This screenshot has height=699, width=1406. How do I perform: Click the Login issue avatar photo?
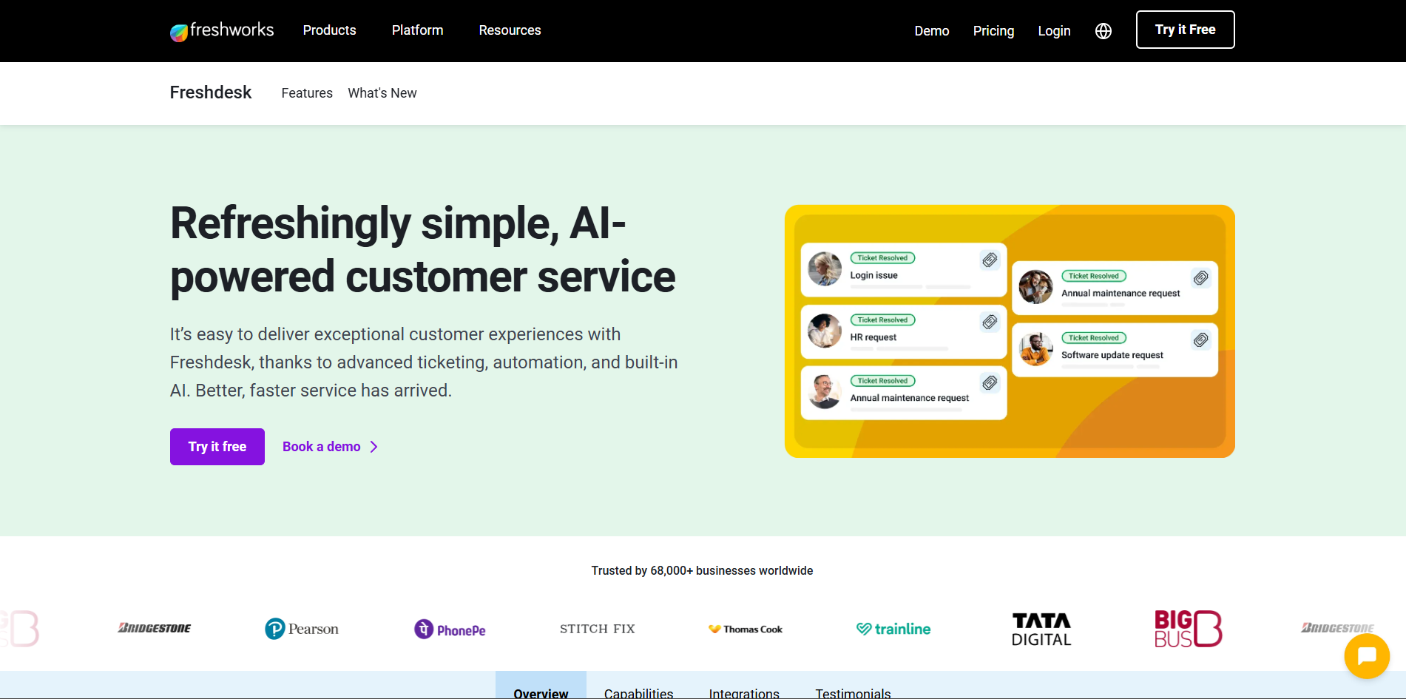825,269
